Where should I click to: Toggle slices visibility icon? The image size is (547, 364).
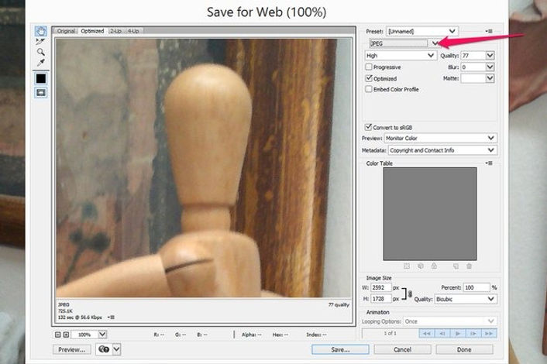tap(41, 92)
